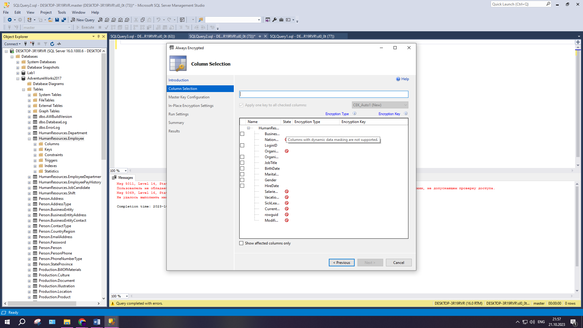Check the Marital... column checkbox
Viewport: 583px width, 328px height.
[242, 174]
